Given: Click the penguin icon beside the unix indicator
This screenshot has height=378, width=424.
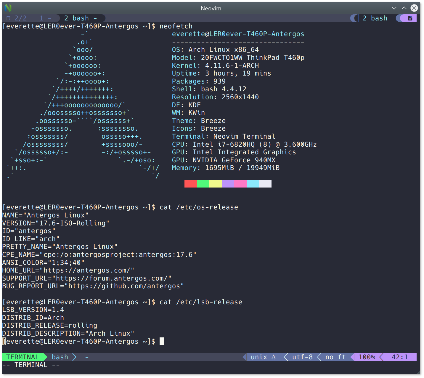Looking at the screenshot, I should pos(273,357).
